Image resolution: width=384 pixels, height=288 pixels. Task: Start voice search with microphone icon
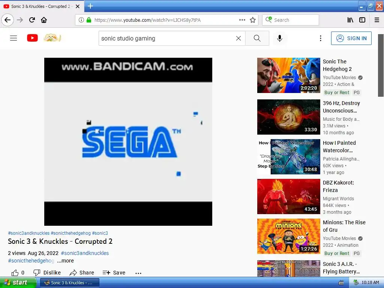(280, 38)
